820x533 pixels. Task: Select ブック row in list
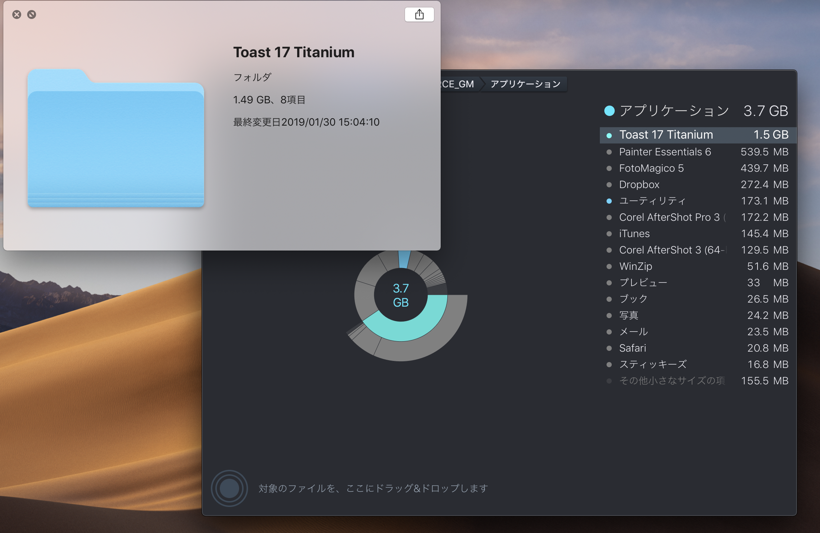pyautogui.click(x=698, y=299)
